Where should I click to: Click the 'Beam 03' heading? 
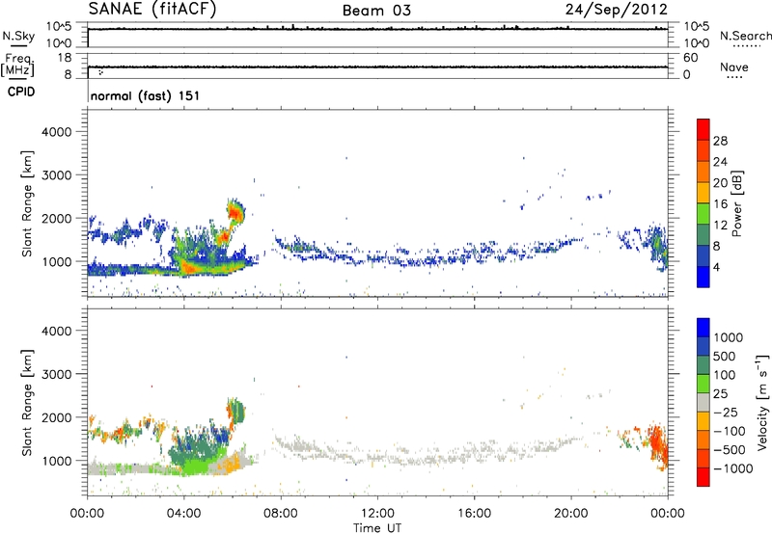click(x=376, y=11)
